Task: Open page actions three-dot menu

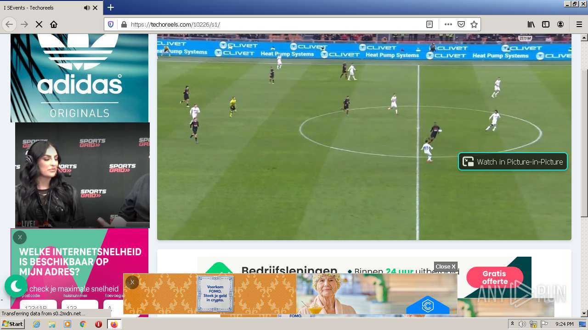Action: 448,24
